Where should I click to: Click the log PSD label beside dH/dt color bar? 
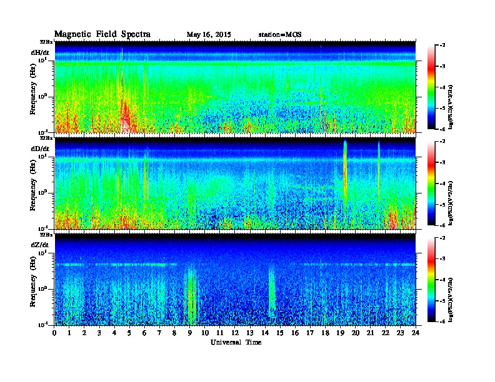click(451, 106)
